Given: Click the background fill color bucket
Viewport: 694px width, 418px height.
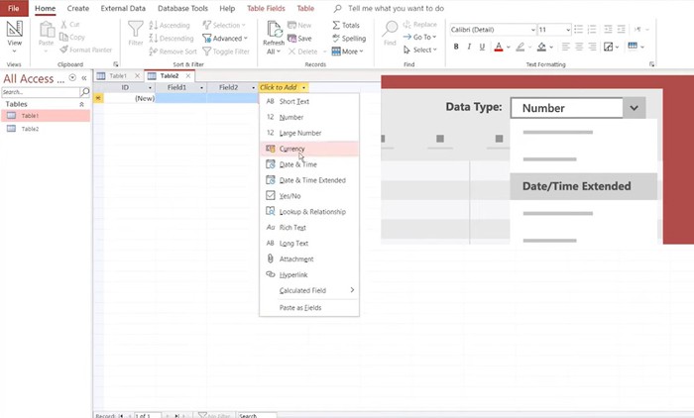Looking at the screenshot, I should [x=541, y=47].
